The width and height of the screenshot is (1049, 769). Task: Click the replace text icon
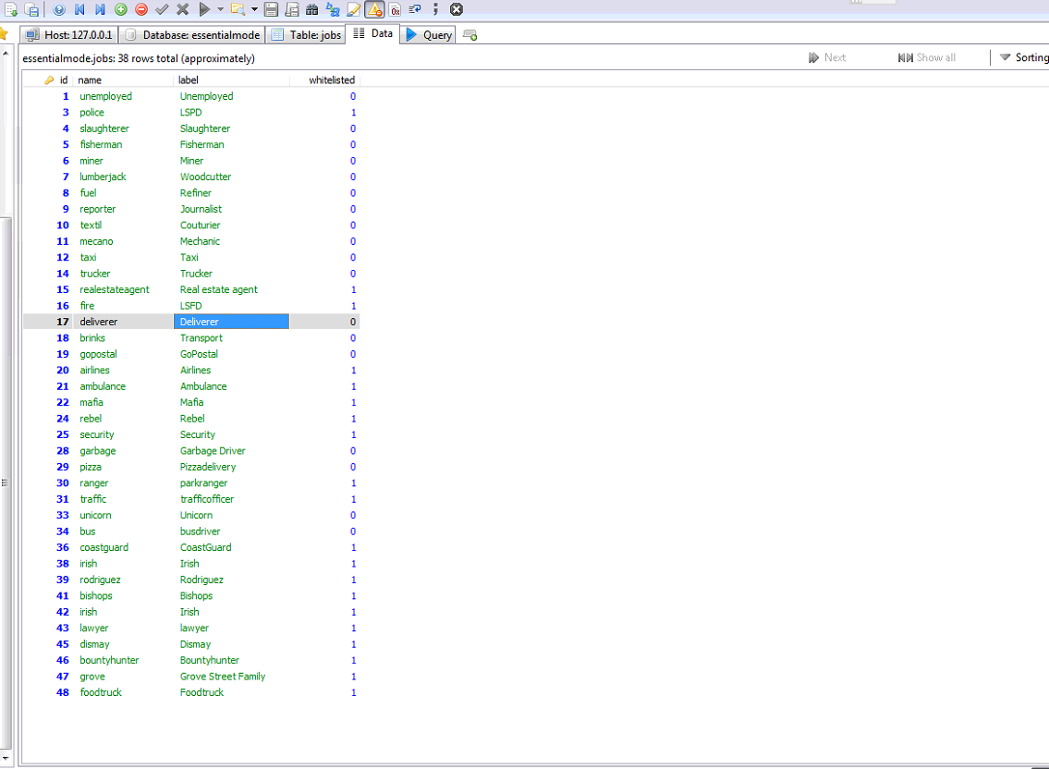pos(333,9)
